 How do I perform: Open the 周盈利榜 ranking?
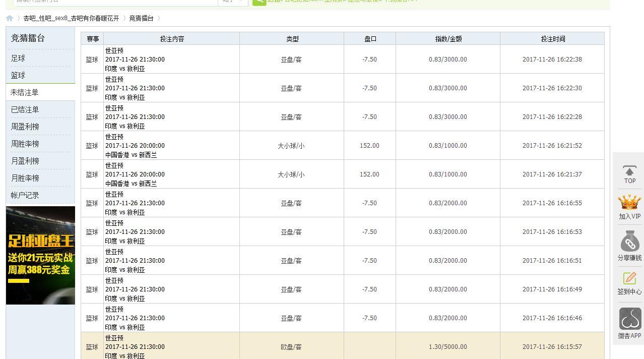point(25,127)
